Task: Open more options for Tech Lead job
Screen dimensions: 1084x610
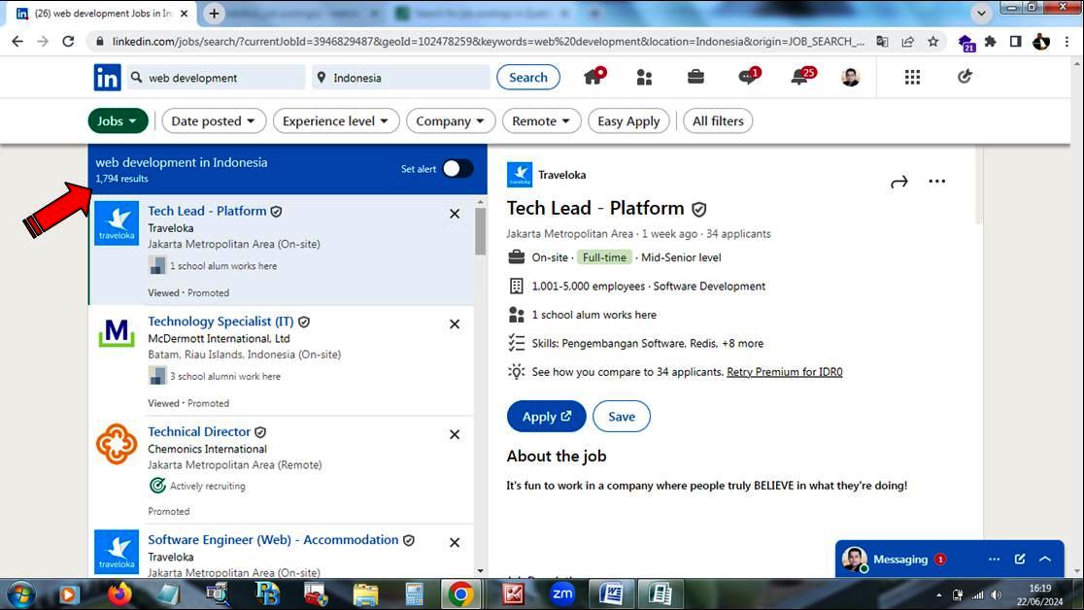Action: coord(936,182)
